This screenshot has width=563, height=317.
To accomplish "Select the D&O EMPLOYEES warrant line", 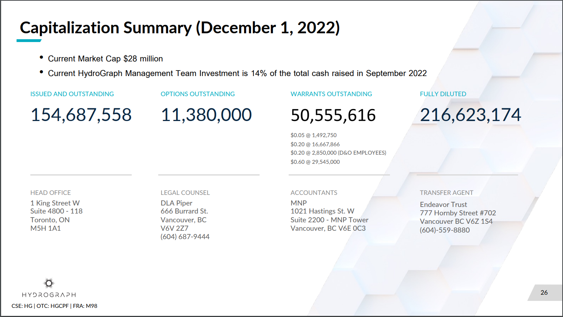I will tap(338, 153).
